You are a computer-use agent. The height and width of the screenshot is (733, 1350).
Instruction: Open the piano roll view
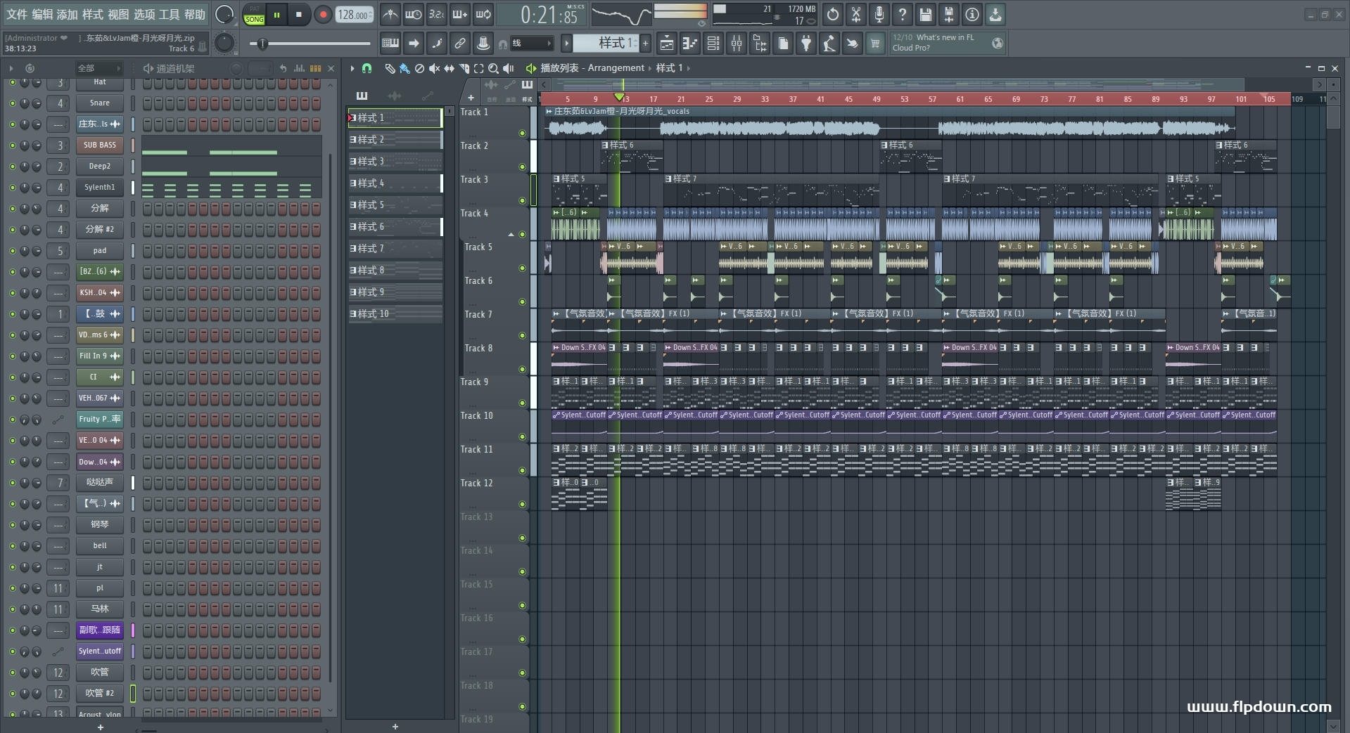pyautogui.click(x=689, y=44)
